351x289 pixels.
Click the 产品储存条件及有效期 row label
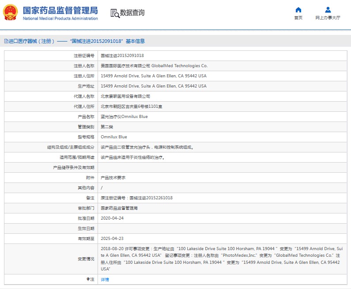click(x=74, y=167)
